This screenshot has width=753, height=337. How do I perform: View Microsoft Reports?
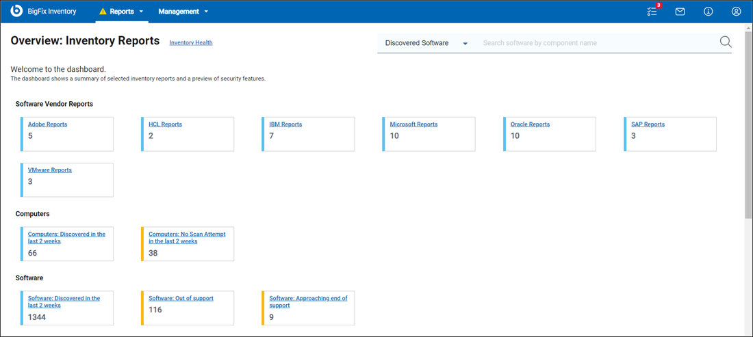[x=413, y=124]
